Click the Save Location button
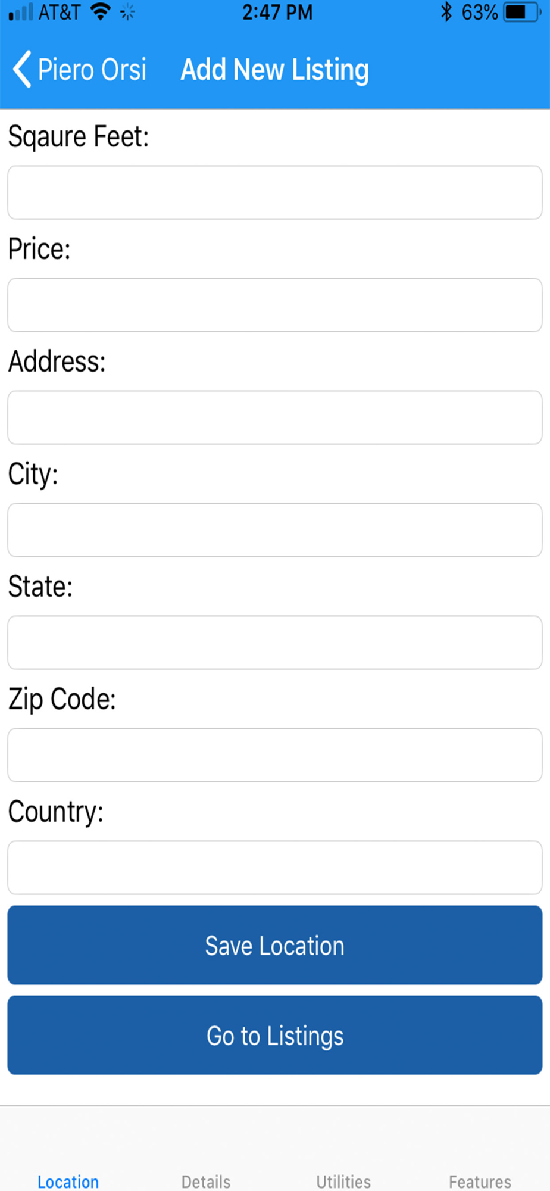This screenshot has width=550, height=1191. 275,946
